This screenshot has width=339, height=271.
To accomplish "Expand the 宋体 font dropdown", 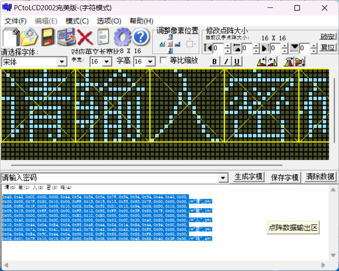I will [x=62, y=62].
